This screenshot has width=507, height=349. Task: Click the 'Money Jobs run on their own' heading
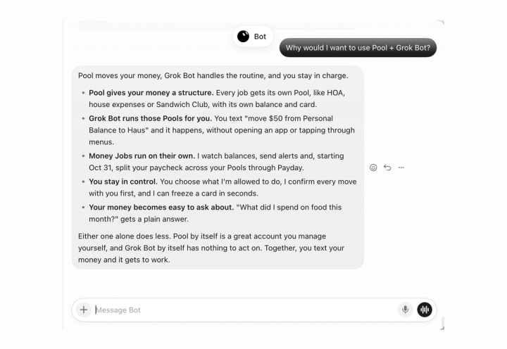[142, 156]
